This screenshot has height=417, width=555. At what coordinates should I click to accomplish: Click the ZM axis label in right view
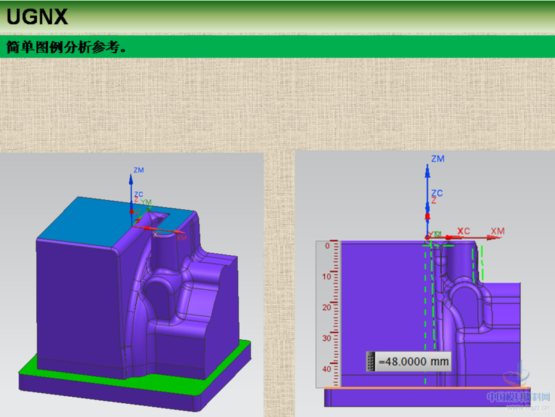[438, 158]
